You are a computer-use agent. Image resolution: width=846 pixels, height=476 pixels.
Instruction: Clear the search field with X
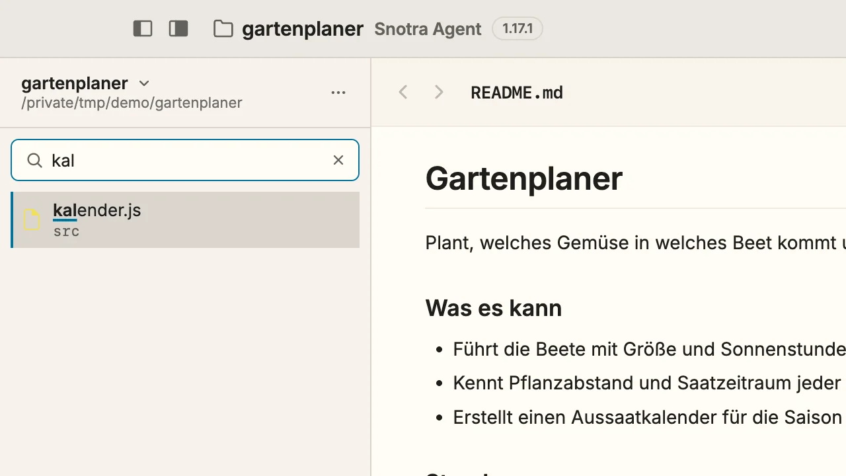[338, 160]
